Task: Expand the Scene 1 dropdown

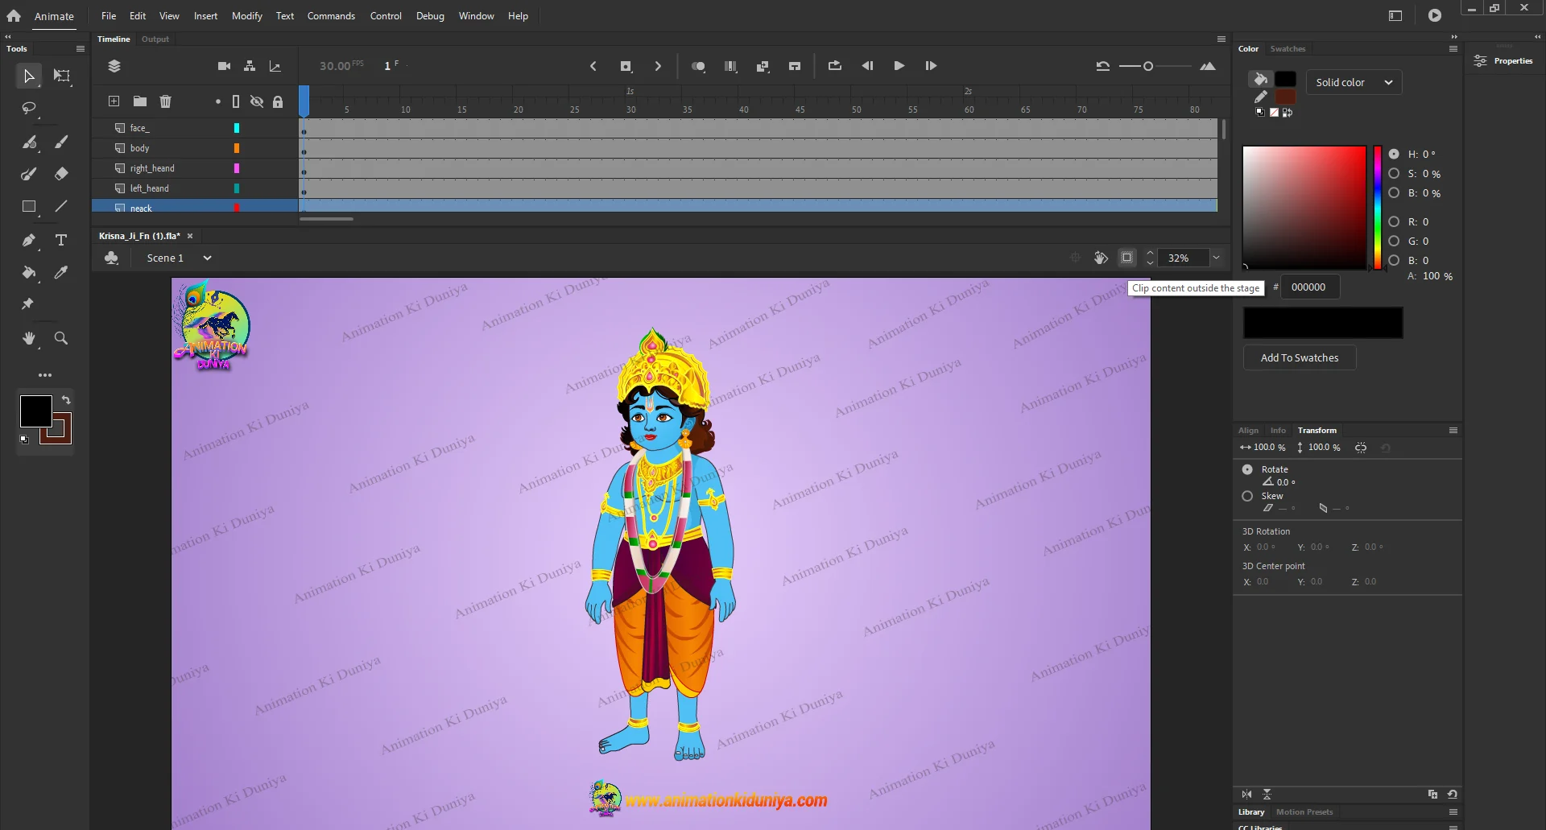Action: [207, 258]
